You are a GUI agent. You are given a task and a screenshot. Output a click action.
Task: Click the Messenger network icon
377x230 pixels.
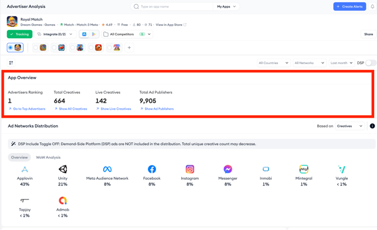pos(228,169)
